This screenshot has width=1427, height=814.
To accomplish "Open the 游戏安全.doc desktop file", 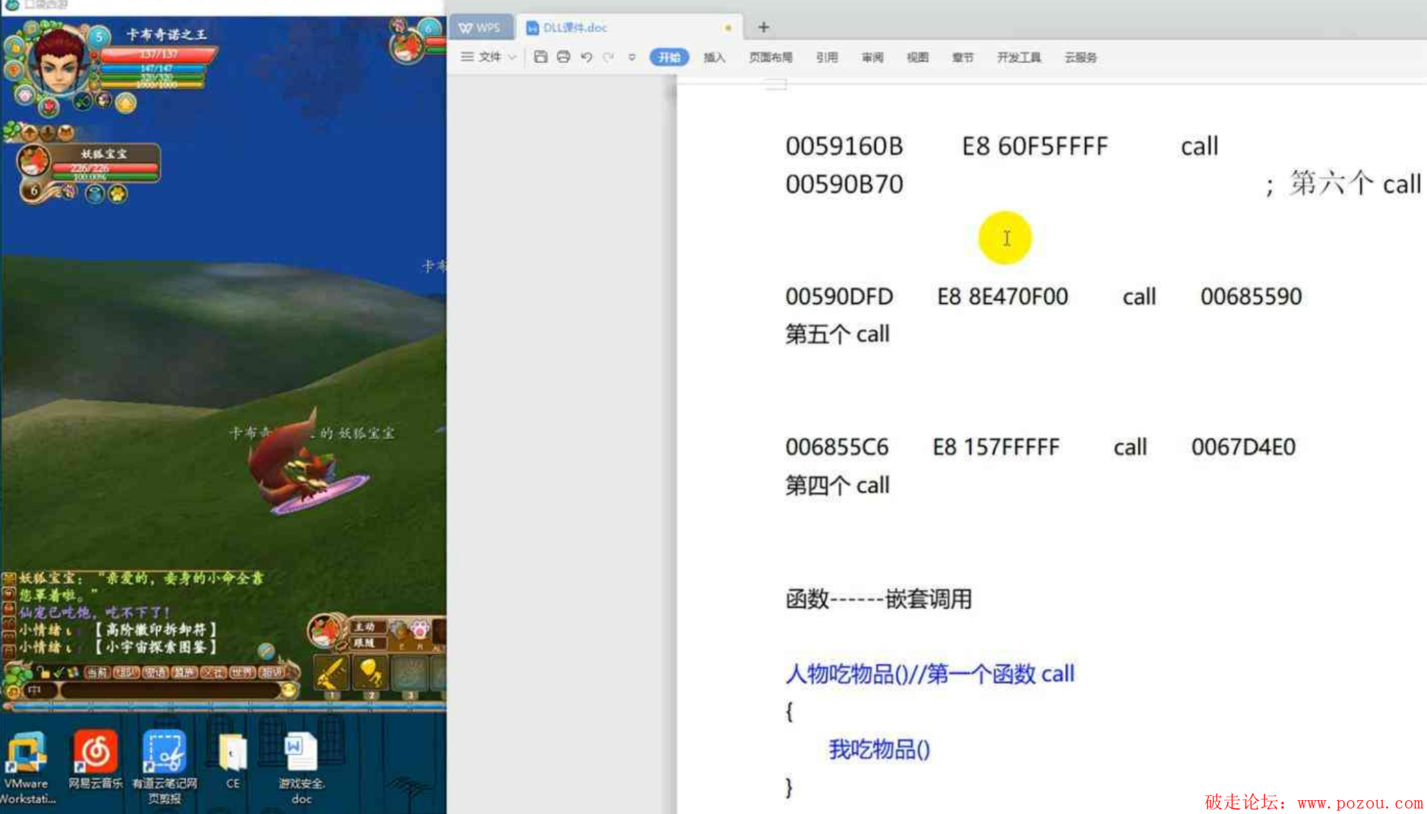I will [302, 767].
